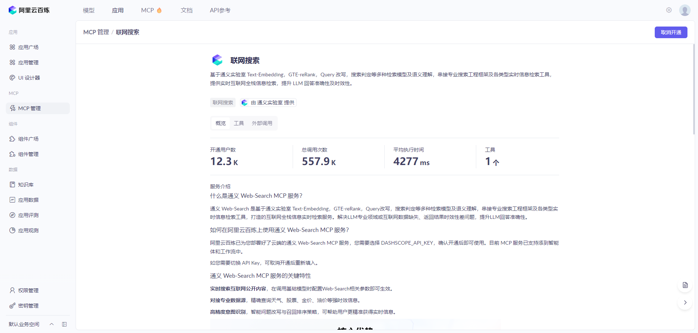The width and height of the screenshot is (698, 333).
Task: Open the user avatar menu
Action: (x=685, y=10)
